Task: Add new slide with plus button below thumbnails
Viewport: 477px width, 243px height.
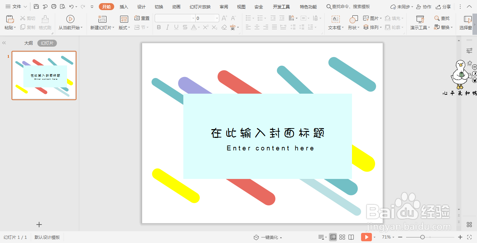Action: [39, 225]
